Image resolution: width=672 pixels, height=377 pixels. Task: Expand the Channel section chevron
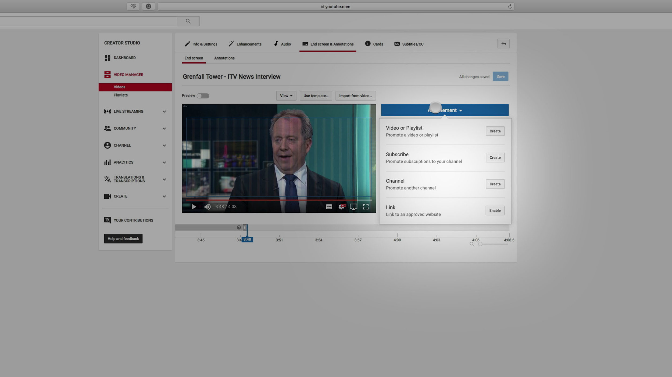tap(164, 145)
